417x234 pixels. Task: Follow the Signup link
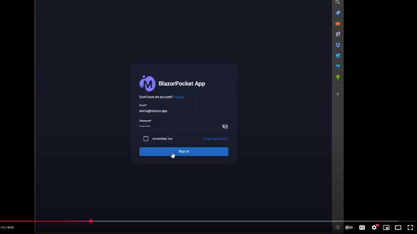coord(179,97)
